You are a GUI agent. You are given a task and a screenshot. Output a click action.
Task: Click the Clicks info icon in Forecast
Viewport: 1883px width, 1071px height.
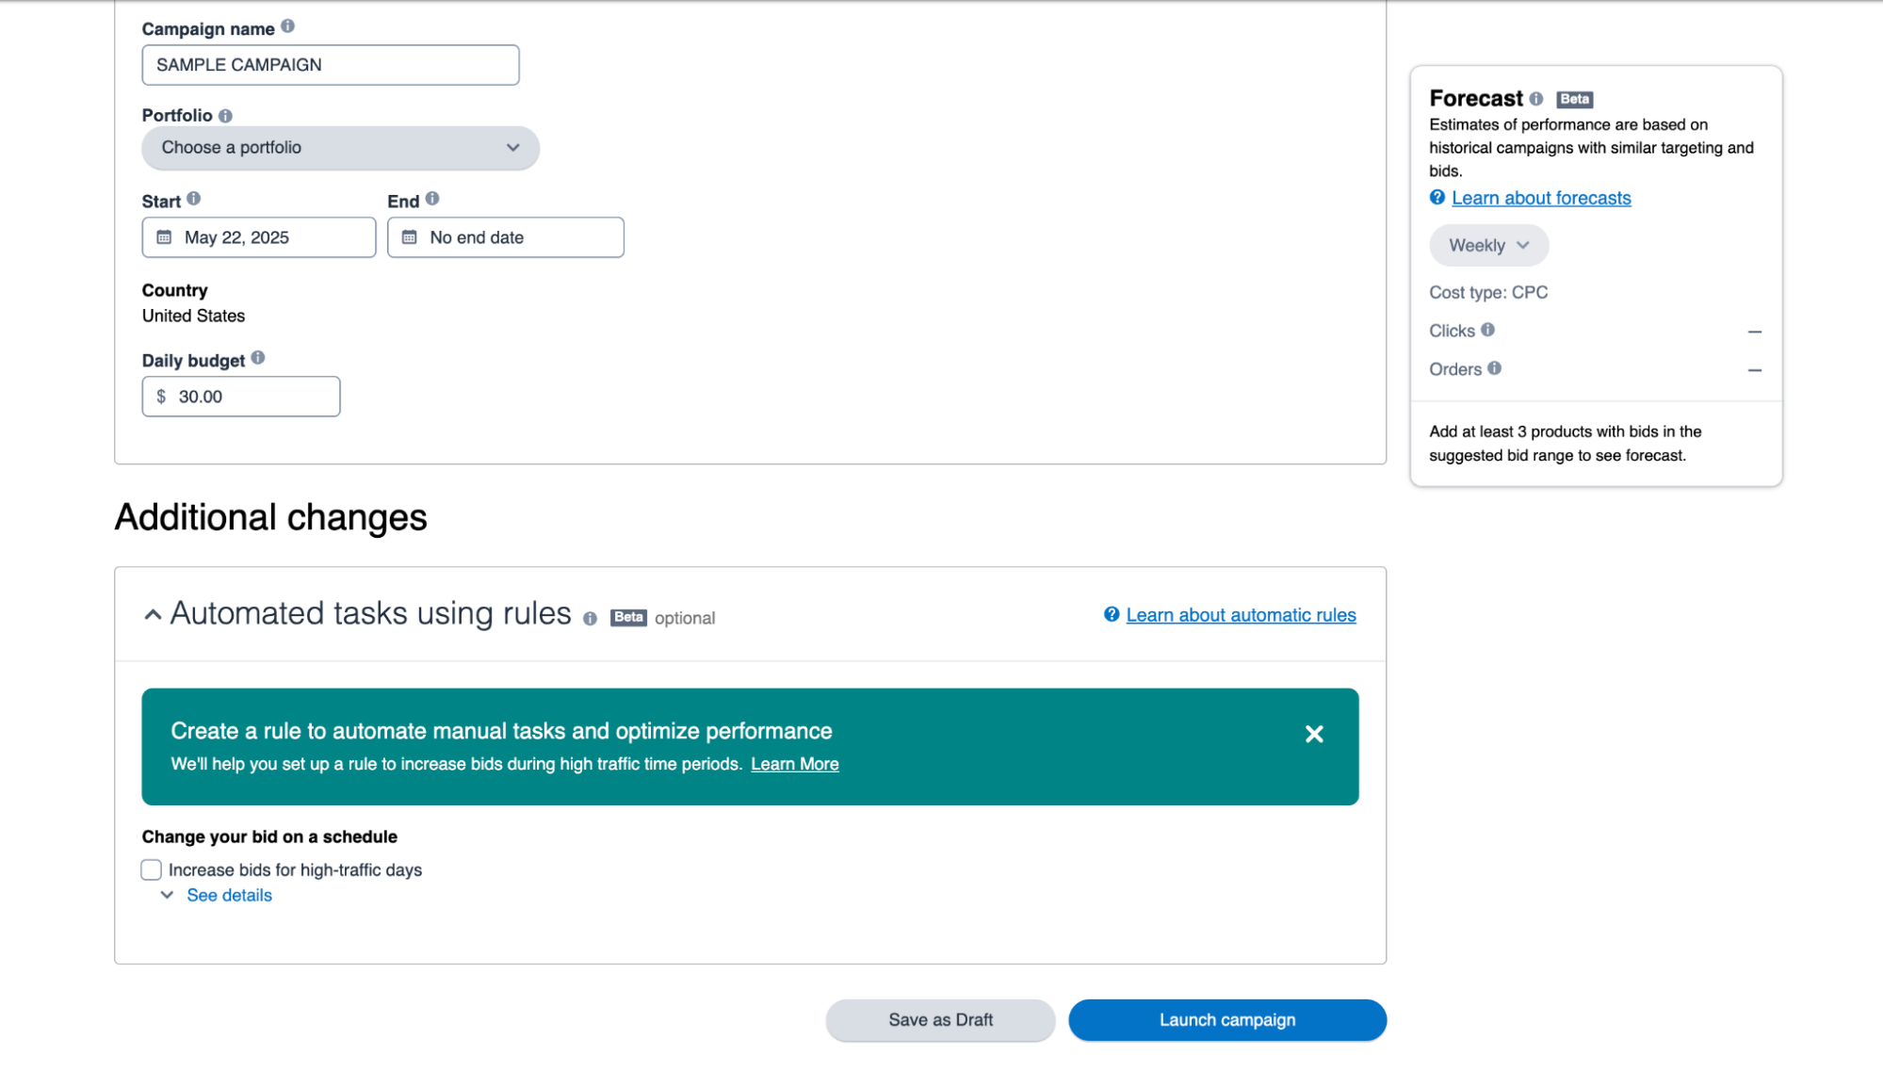point(1488,330)
